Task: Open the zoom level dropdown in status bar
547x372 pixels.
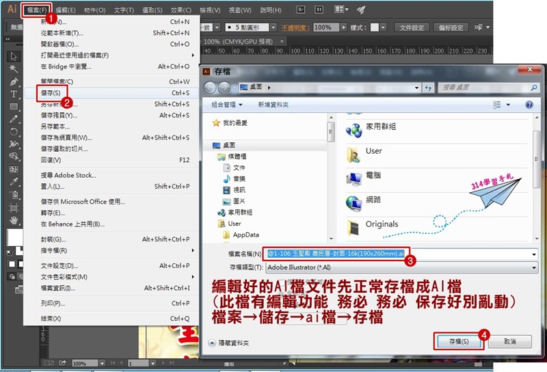Action: [102, 363]
